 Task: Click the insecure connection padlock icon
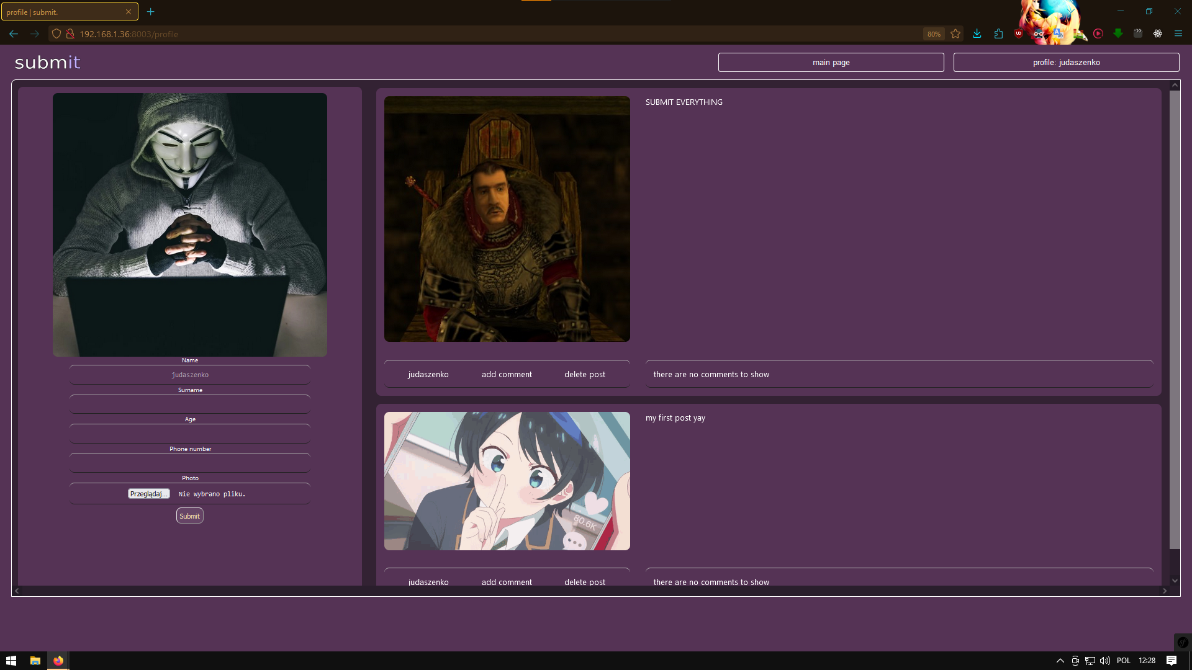[70, 34]
